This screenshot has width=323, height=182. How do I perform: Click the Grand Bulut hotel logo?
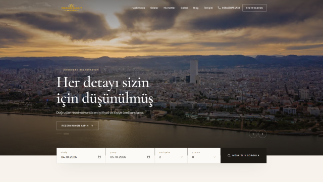72,8
